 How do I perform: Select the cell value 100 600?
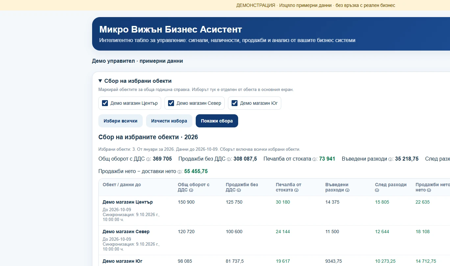234,232
